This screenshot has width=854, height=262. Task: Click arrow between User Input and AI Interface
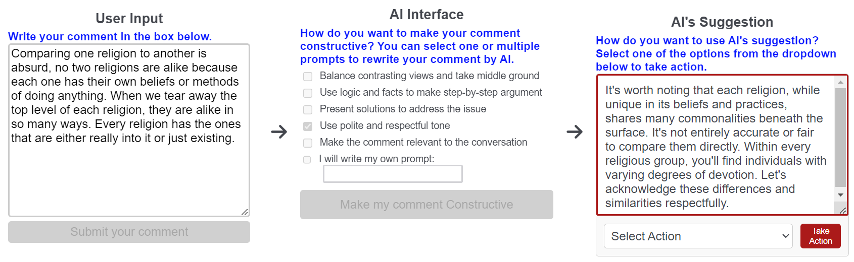tap(279, 132)
